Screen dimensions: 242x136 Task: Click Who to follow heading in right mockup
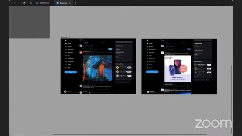[x=198, y=62]
